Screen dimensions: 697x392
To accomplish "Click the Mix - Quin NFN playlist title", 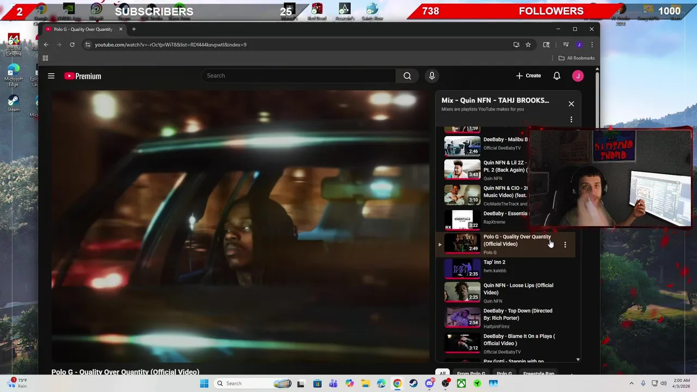I will coord(495,100).
